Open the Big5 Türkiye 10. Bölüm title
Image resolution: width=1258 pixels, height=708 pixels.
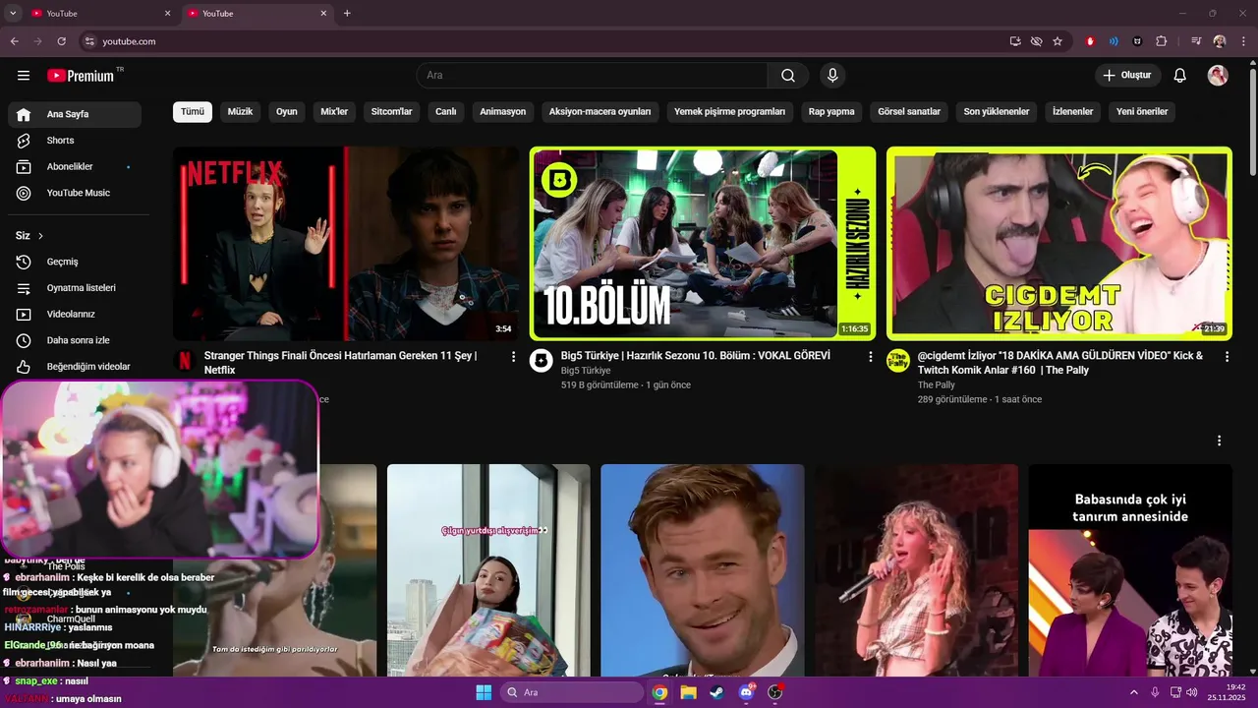pos(696,356)
